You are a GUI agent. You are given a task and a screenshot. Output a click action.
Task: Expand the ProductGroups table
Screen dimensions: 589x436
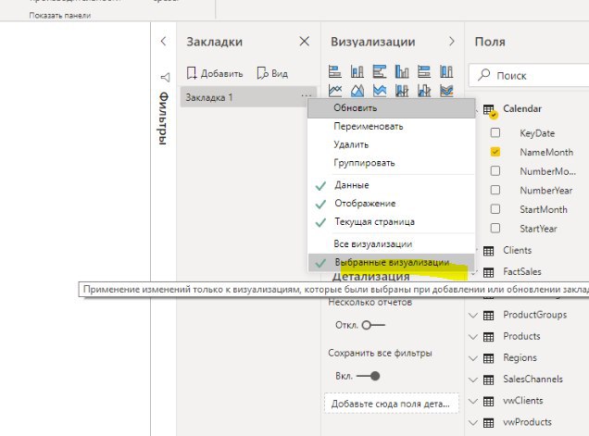click(x=473, y=315)
